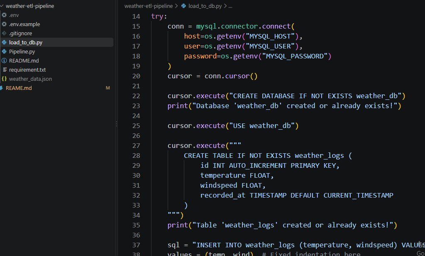Click the M modified badge on REAME.md
The width and height of the screenshot is (425, 256).
[107, 88]
